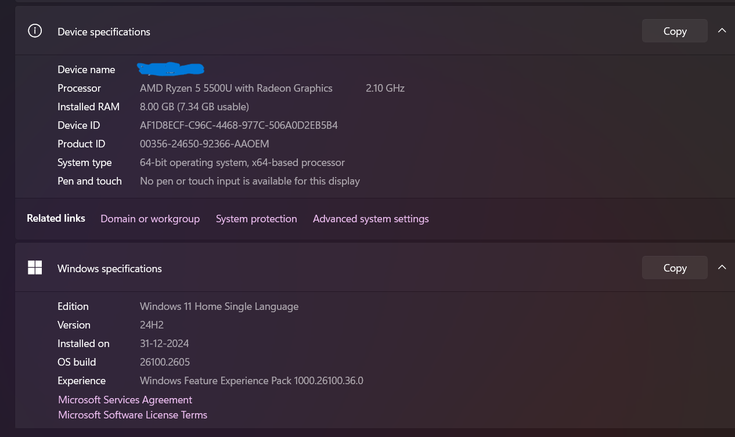Open the Microsoft Services Agreement
The image size is (735, 437).
pos(125,400)
